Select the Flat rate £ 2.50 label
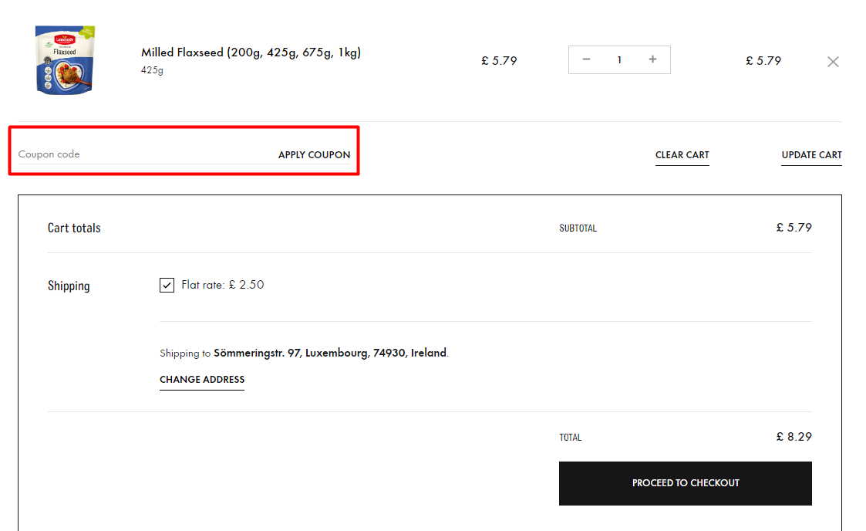 [x=223, y=285]
